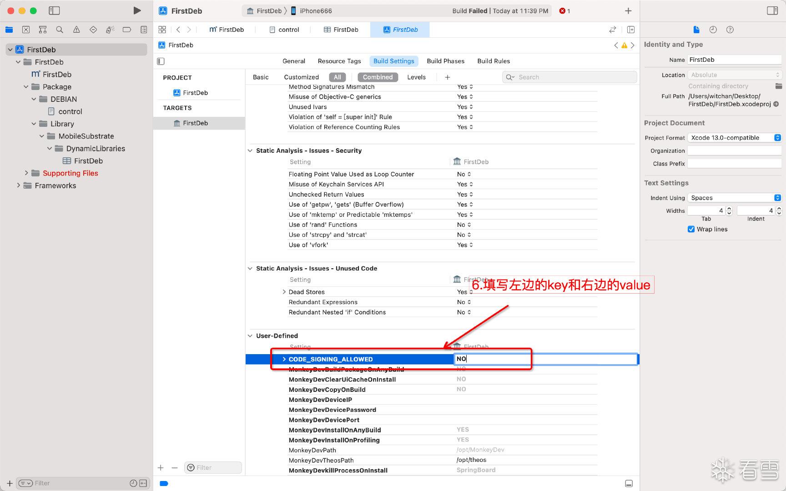Screen dimensions: 786x491
Task: Reveal the full path in Finder arrow
Action: pyautogui.click(x=776, y=104)
